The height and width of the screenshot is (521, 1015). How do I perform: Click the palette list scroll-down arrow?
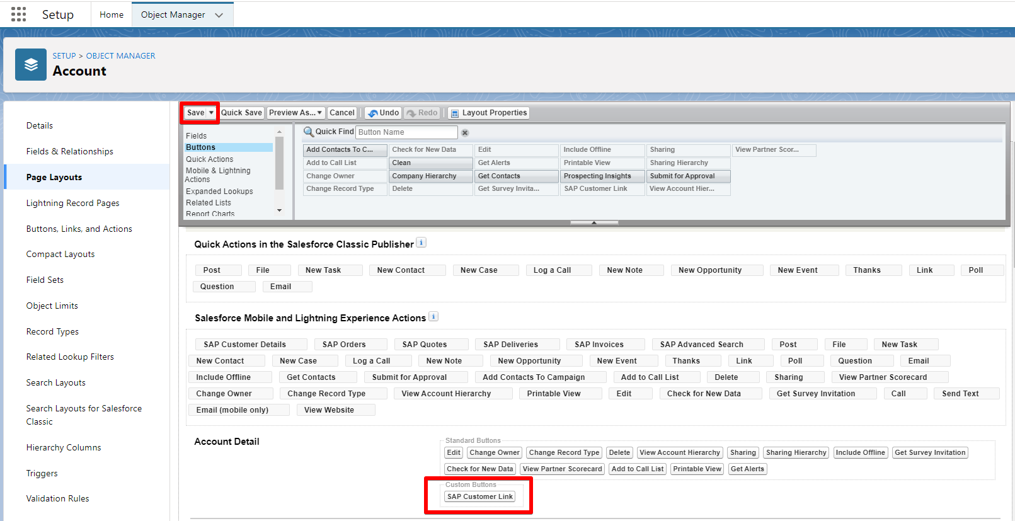[279, 210]
